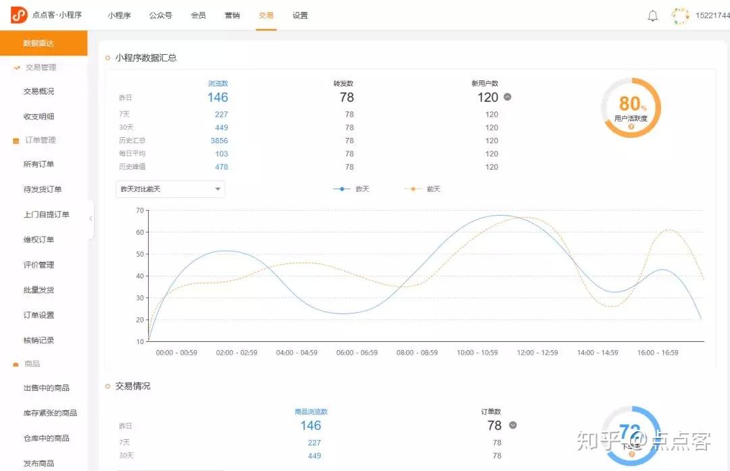Click the 交易管理 section icon
Screen dimensions: 730x471
tap(17, 68)
